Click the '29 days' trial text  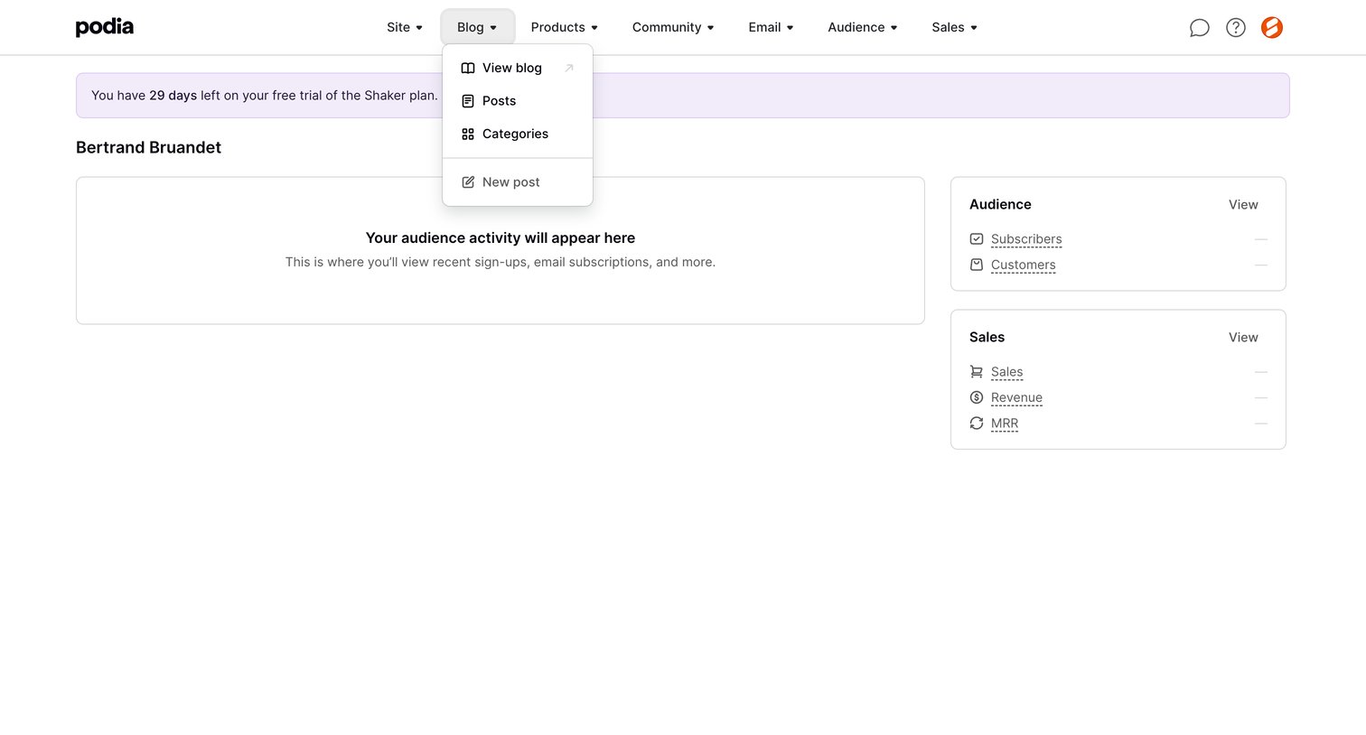pyautogui.click(x=173, y=96)
